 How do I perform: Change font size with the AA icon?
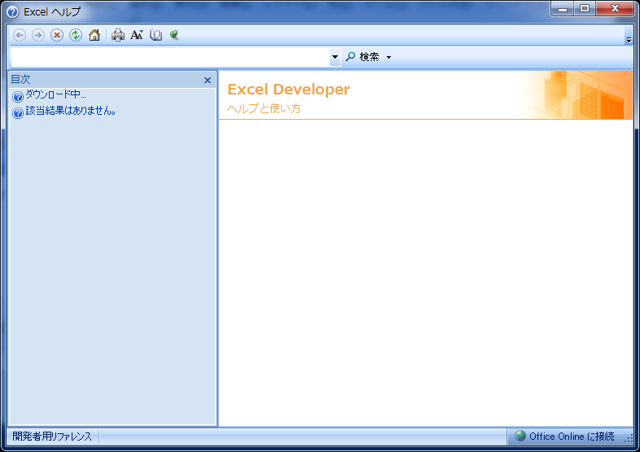pos(137,35)
